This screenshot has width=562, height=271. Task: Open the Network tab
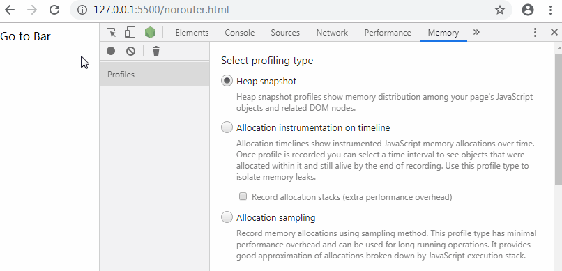click(332, 33)
